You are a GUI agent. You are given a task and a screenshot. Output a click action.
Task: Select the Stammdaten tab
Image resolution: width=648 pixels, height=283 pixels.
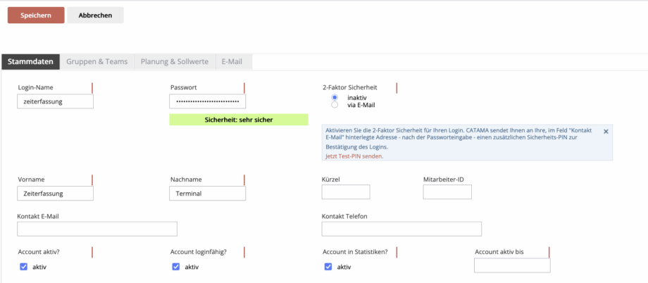30,62
